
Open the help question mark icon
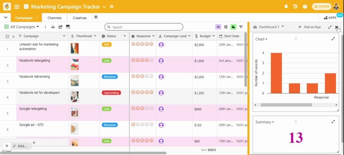(305, 6)
